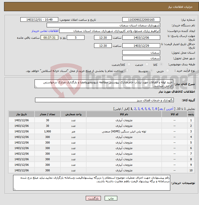Go to page 4 of items
The width and height of the screenshot is (199, 205).
(142, 109)
